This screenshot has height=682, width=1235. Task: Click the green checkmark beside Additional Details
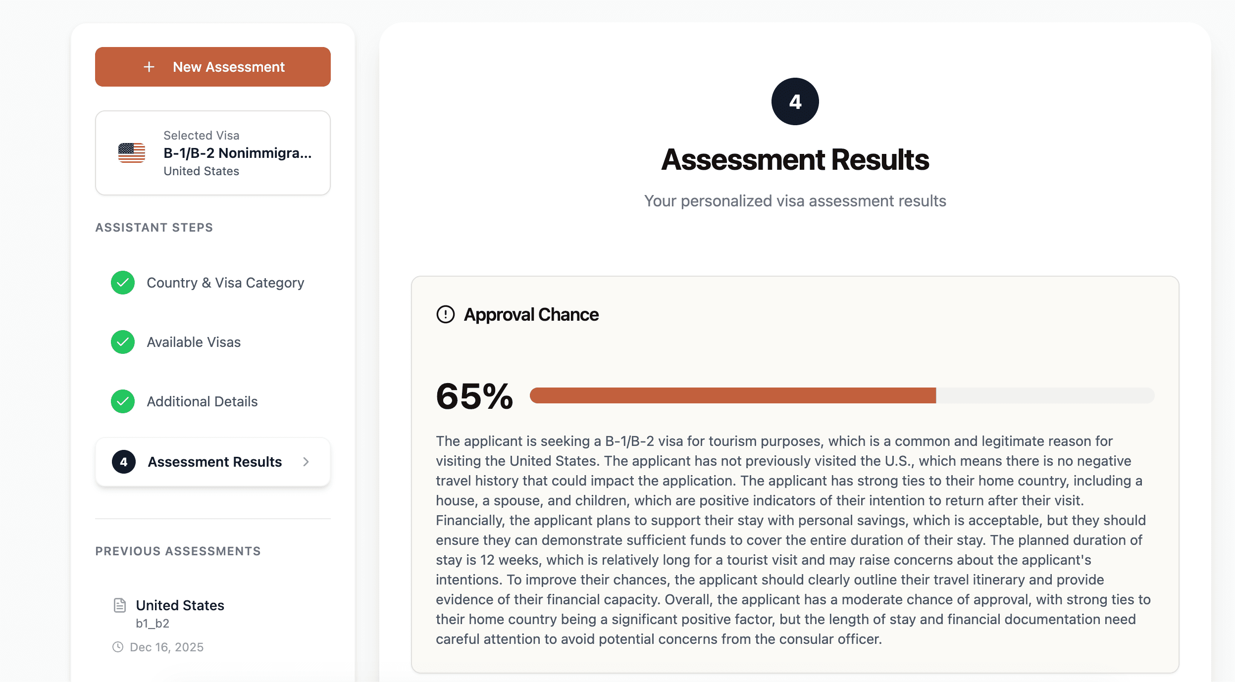tap(122, 401)
